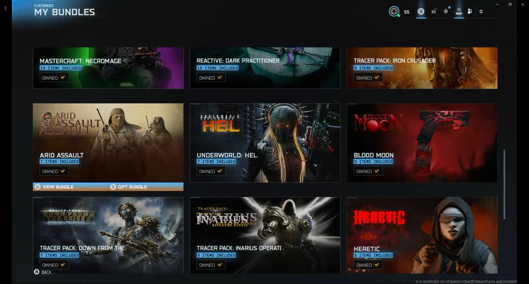Click '5 ITEMS INCLUDED' under Heretic

click(x=373, y=255)
